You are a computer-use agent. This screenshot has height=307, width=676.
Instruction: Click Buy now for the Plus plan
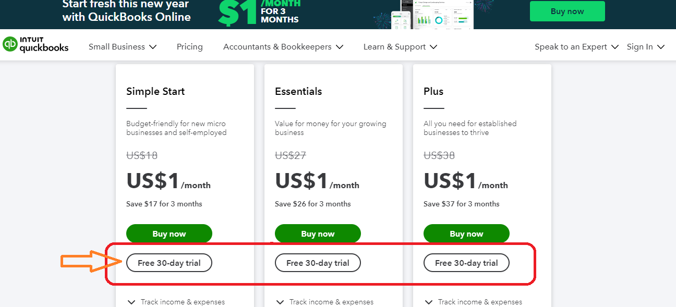pyautogui.click(x=466, y=234)
